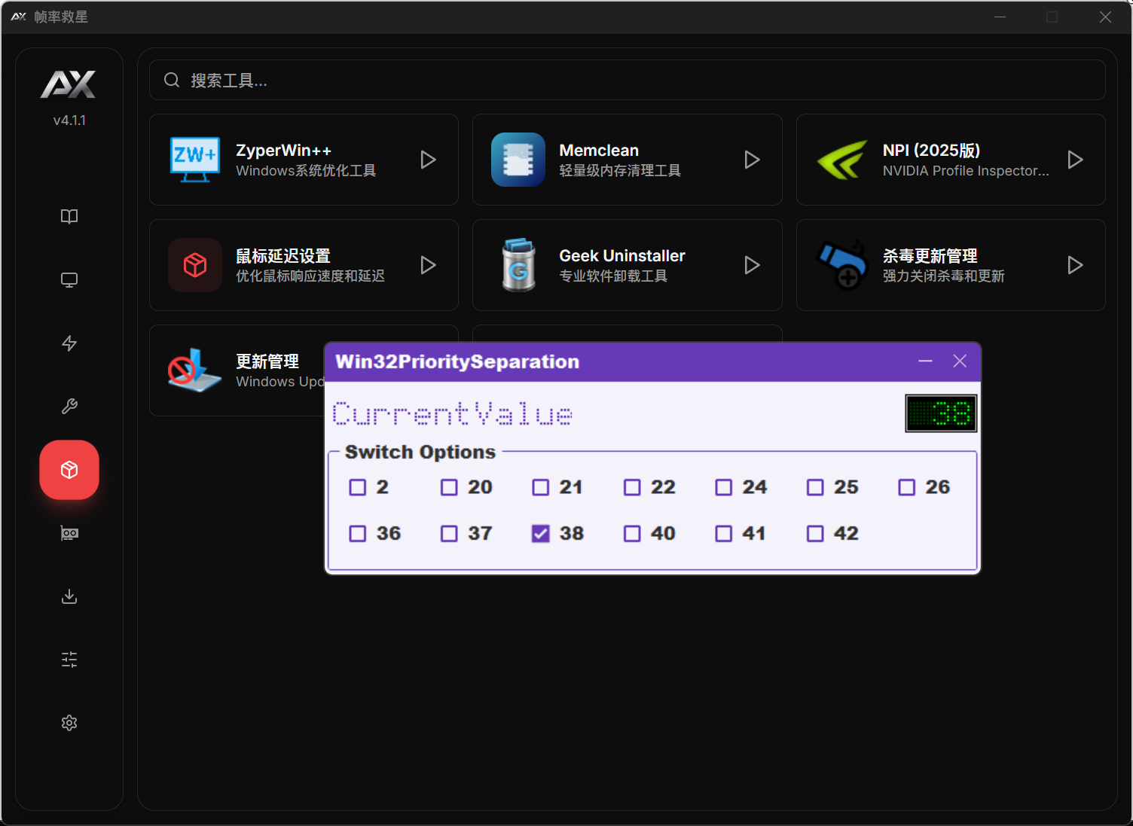The height and width of the screenshot is (826, 1133).
Task: Select the lightning bolt sidebar icon
Action: [x=69, y=343]
